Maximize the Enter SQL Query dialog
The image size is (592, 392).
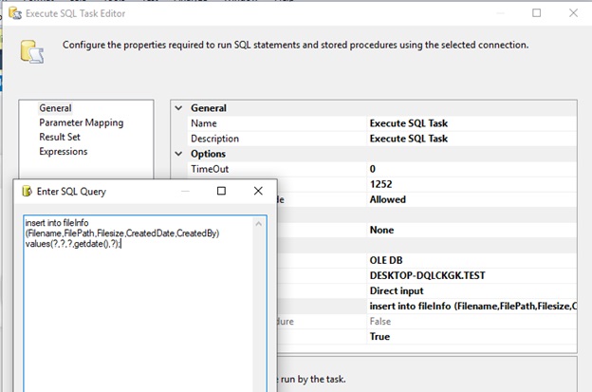[221, 191]
